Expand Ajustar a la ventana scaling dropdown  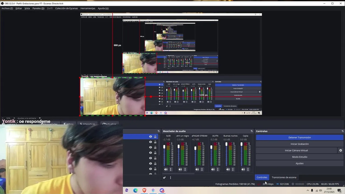(40, 118)
